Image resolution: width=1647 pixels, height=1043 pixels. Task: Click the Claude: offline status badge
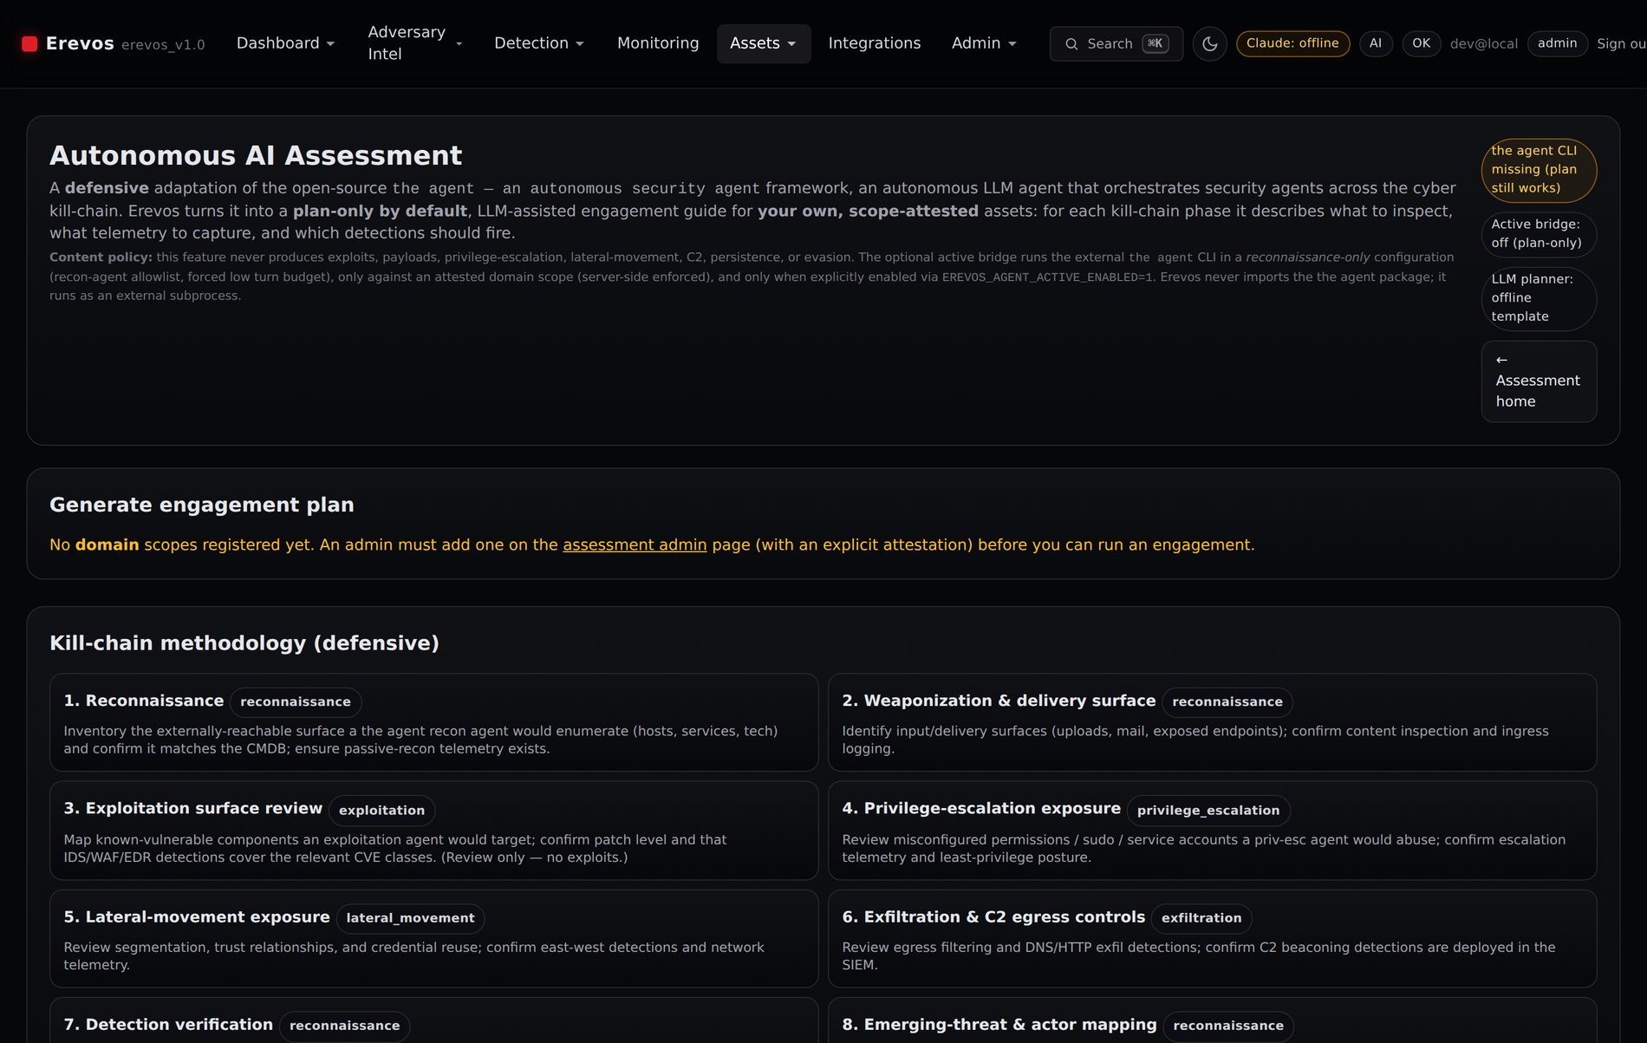point(1292,43)
